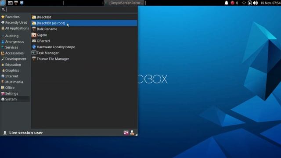Launch Hardware Locality lstopo
Viewport: 281px width, 158px height.
coord(84,47)
